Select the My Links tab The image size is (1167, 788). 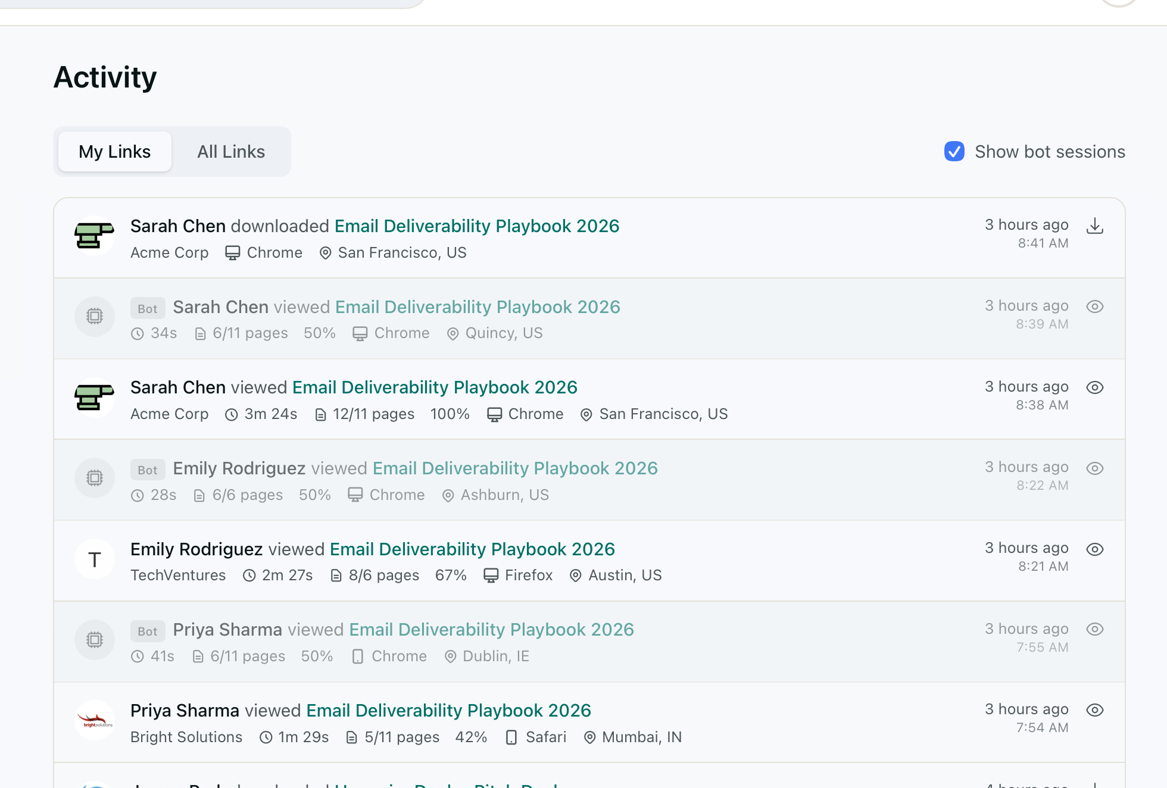coord(114,152)
